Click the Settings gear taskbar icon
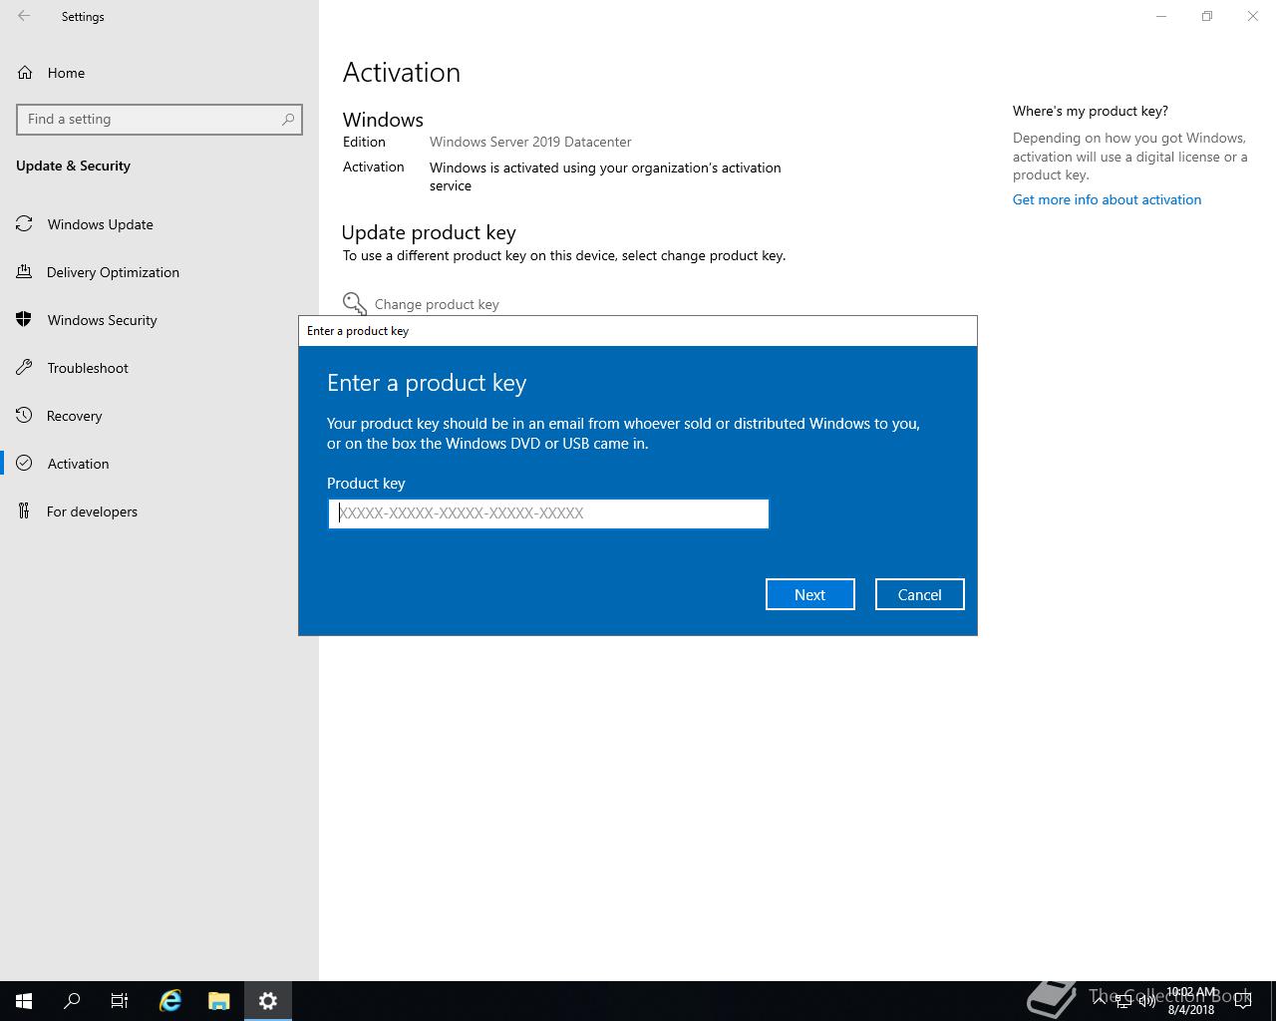The width and height of the screenshot is (1276, 1021). pyautogui.click(x=268, y=1001)
